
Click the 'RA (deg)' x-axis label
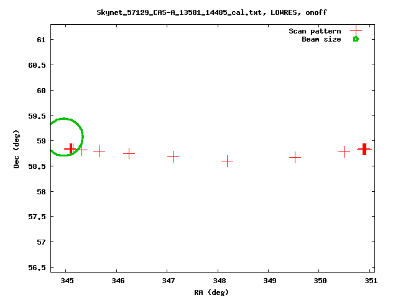pyautogui.click(x=211, y=292)
